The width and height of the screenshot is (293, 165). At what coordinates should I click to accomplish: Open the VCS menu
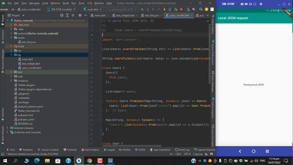[90, 3]
